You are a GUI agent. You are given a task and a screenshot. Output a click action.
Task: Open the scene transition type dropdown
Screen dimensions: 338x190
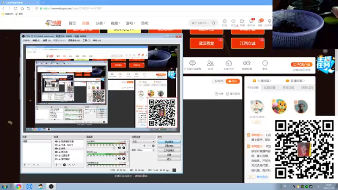(143, 141)
